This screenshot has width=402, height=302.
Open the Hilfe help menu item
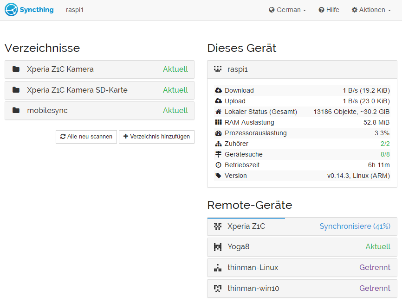[329, 10]
